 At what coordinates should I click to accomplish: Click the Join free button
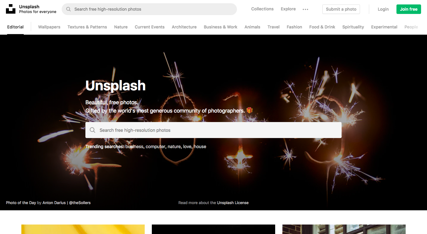tap(409, 9)
